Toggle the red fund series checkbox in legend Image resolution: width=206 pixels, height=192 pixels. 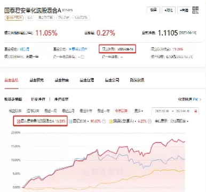[x=19, y=122]
